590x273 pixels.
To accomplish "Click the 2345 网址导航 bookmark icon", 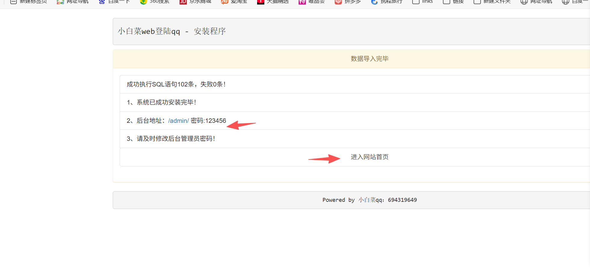I will point(60,2).
